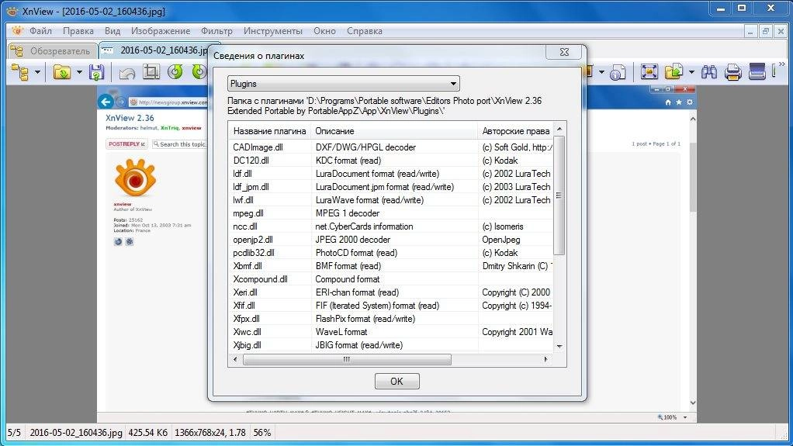Select the Xcompound.dll plugin row
This screenshot has height=446, width=793.
point(390,278)
